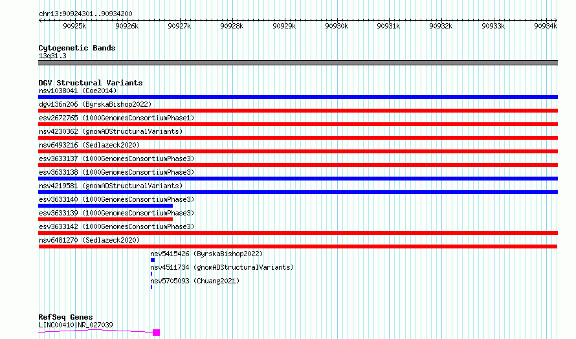Click the RefSeq Genes track heading
The height and width of the screenshot is (339, 576).
65,317
